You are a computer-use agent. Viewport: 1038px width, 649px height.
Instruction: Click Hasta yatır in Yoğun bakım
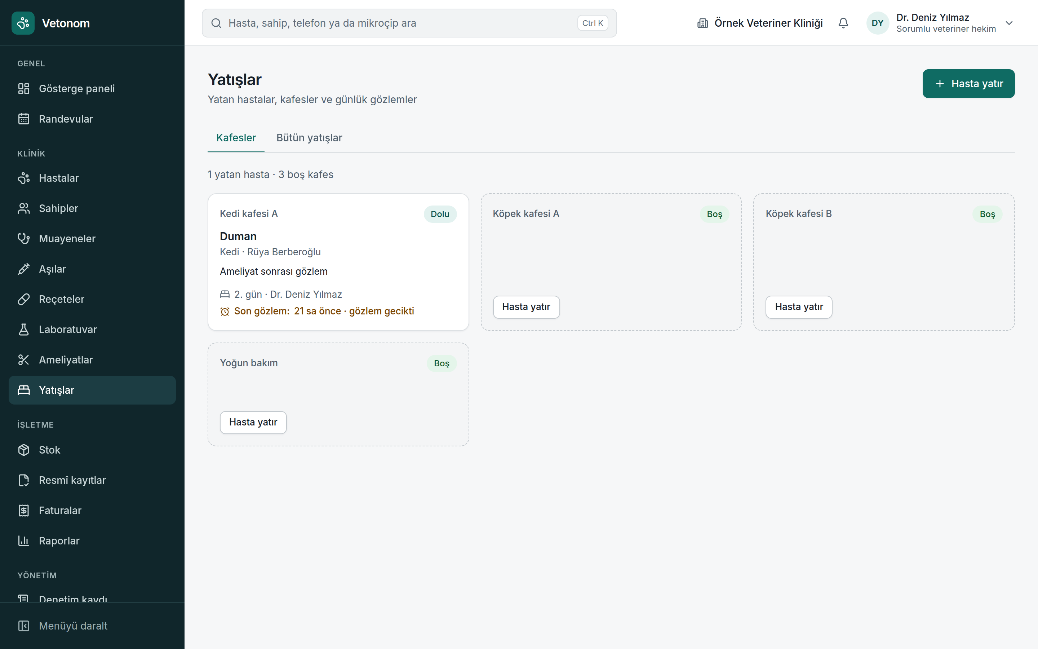253,422
